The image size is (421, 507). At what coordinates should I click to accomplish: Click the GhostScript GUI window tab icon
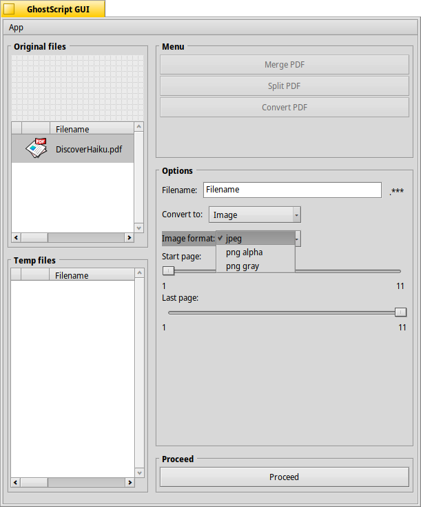pyautogui.click(x=10, y=9)
